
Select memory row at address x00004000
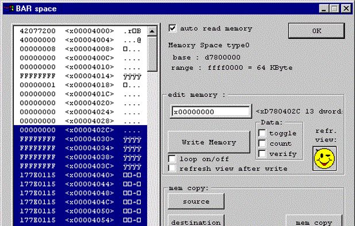80,31
